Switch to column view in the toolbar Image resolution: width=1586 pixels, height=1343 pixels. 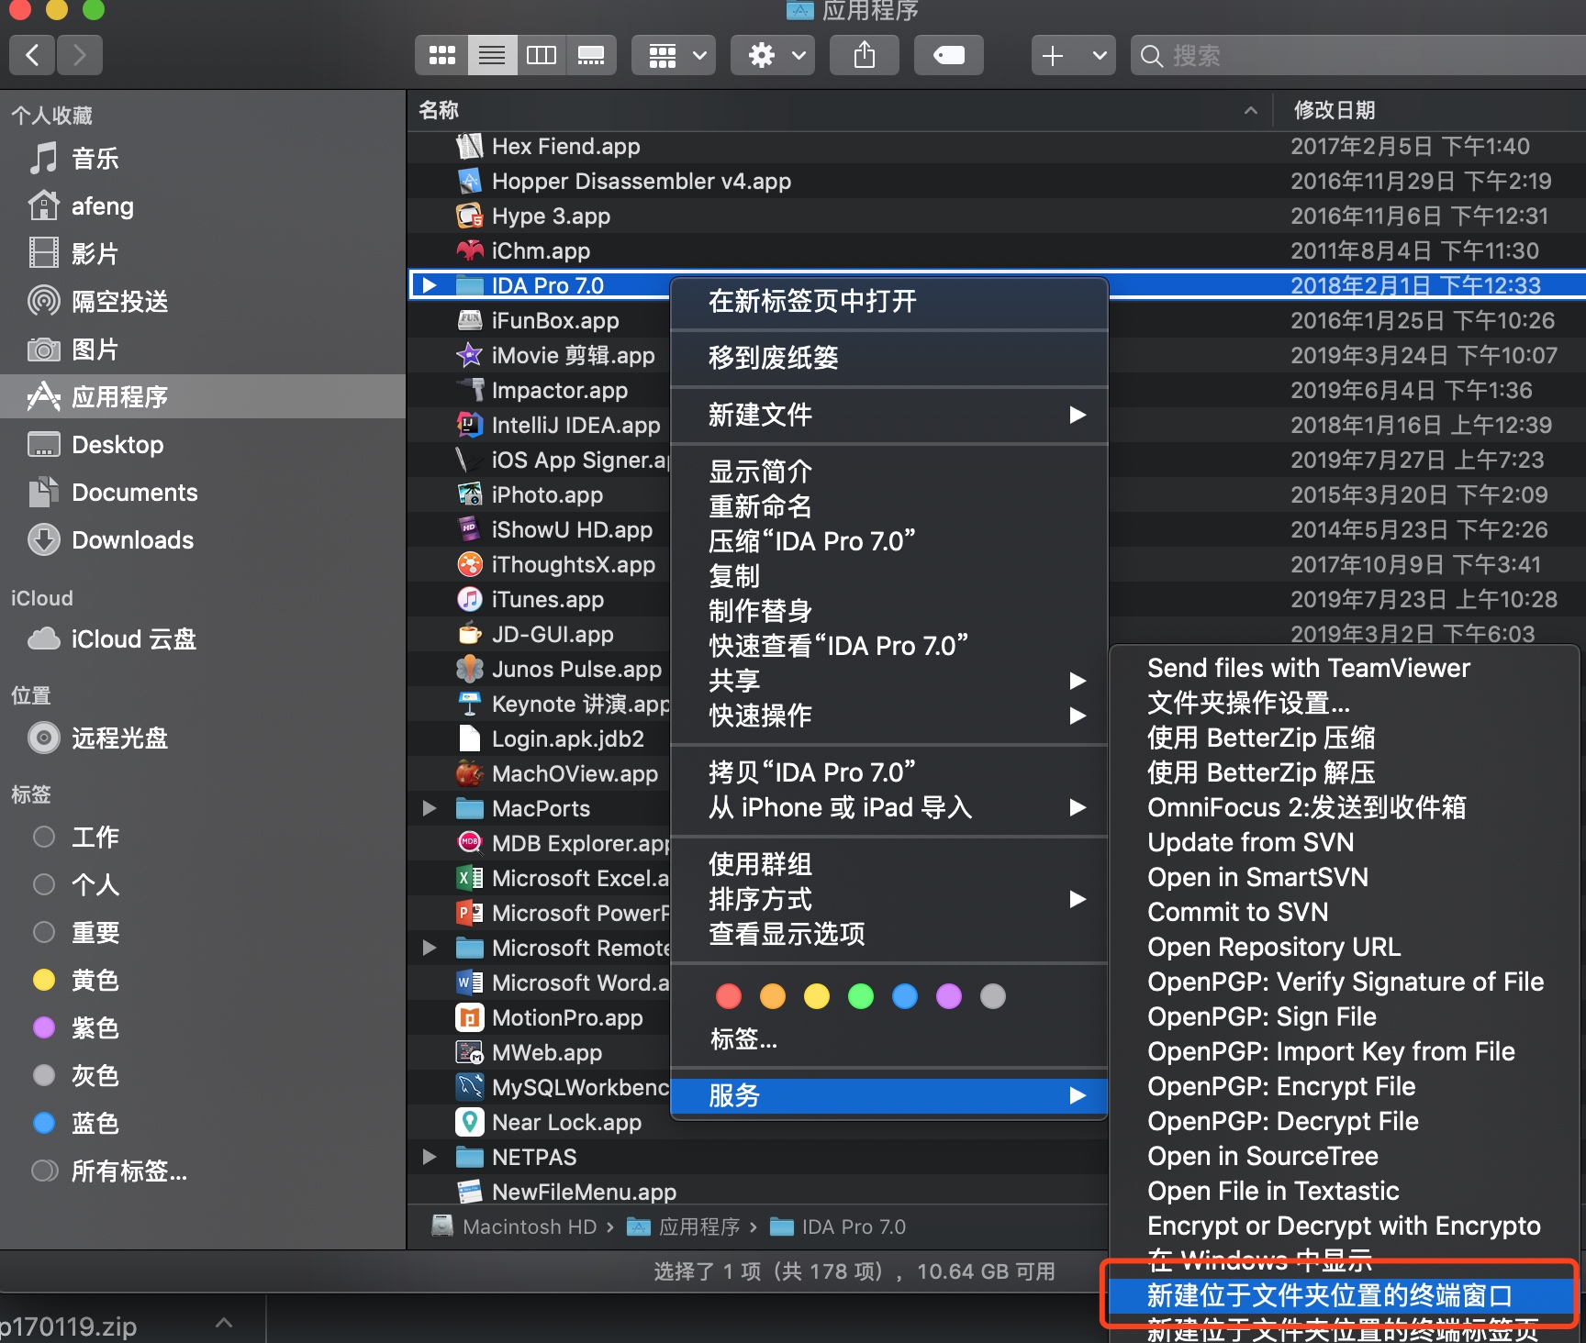542,55
